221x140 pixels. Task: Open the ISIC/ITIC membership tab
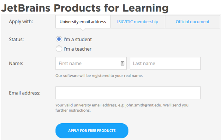(x=137, y=22)
